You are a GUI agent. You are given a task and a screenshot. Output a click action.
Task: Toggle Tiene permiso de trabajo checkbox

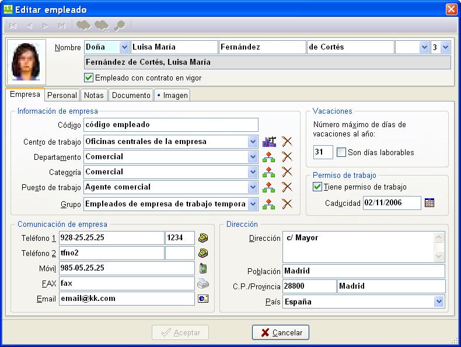tap(317, 187)
